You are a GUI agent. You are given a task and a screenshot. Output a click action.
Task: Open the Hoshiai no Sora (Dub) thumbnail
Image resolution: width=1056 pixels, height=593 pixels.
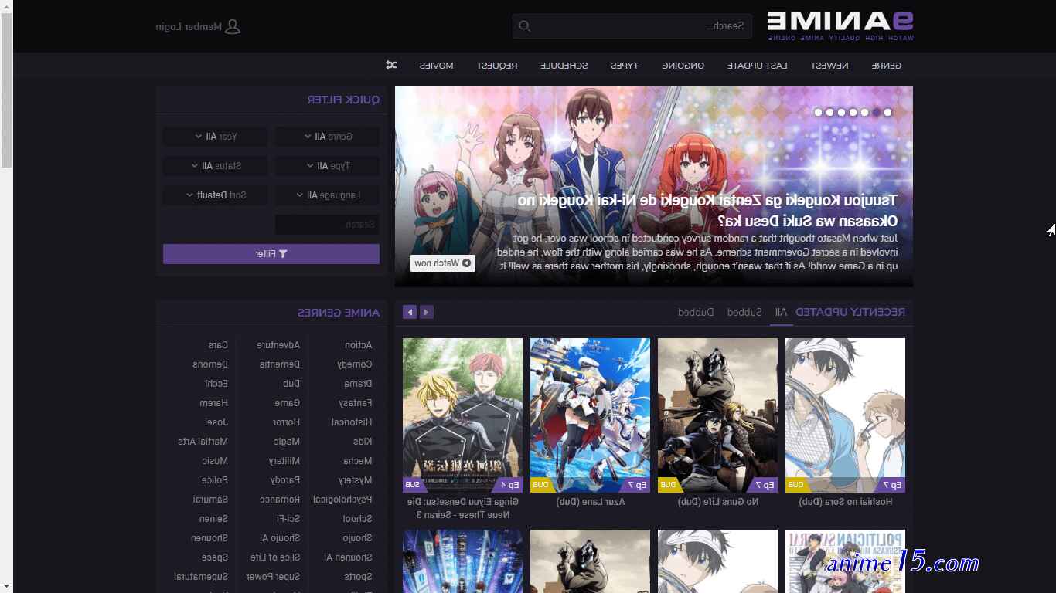click(845, 415)
